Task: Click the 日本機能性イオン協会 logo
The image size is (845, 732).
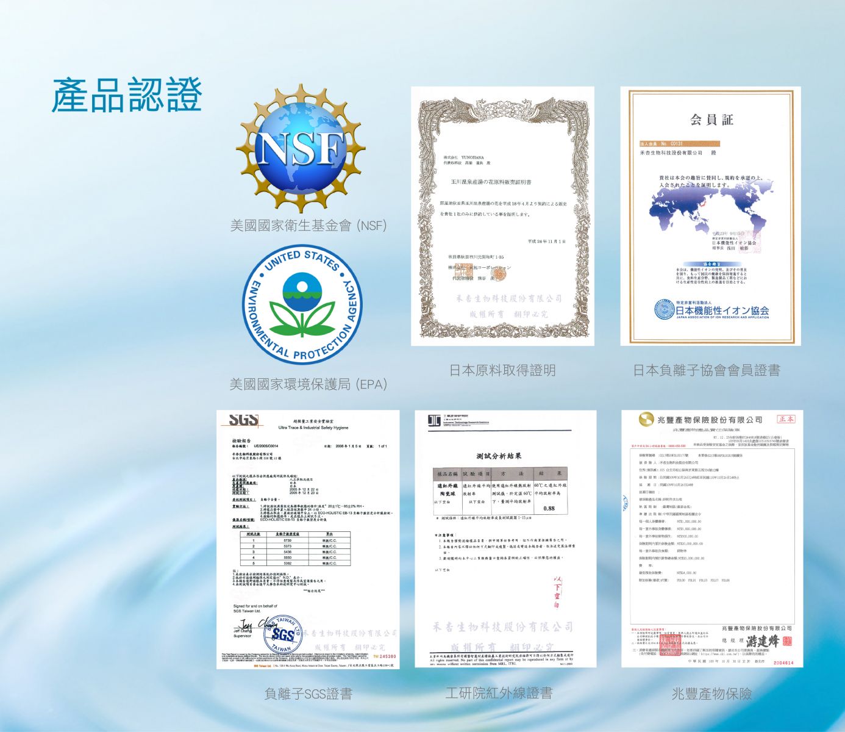Action: click(x=712, y=309)
